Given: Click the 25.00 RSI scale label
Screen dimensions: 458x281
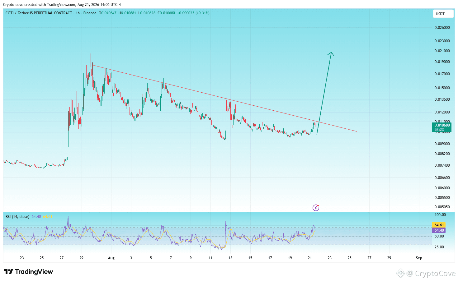Looking at the screenshot, I should click(x=439, y=247).
